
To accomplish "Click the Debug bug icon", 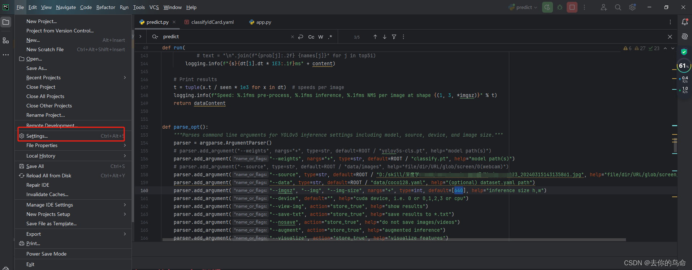I will click(560, 7).
